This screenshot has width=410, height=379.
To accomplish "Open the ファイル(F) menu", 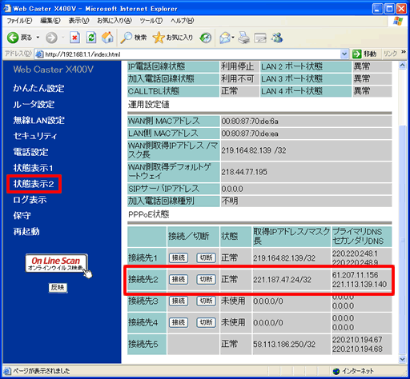I will pos(19,21).
